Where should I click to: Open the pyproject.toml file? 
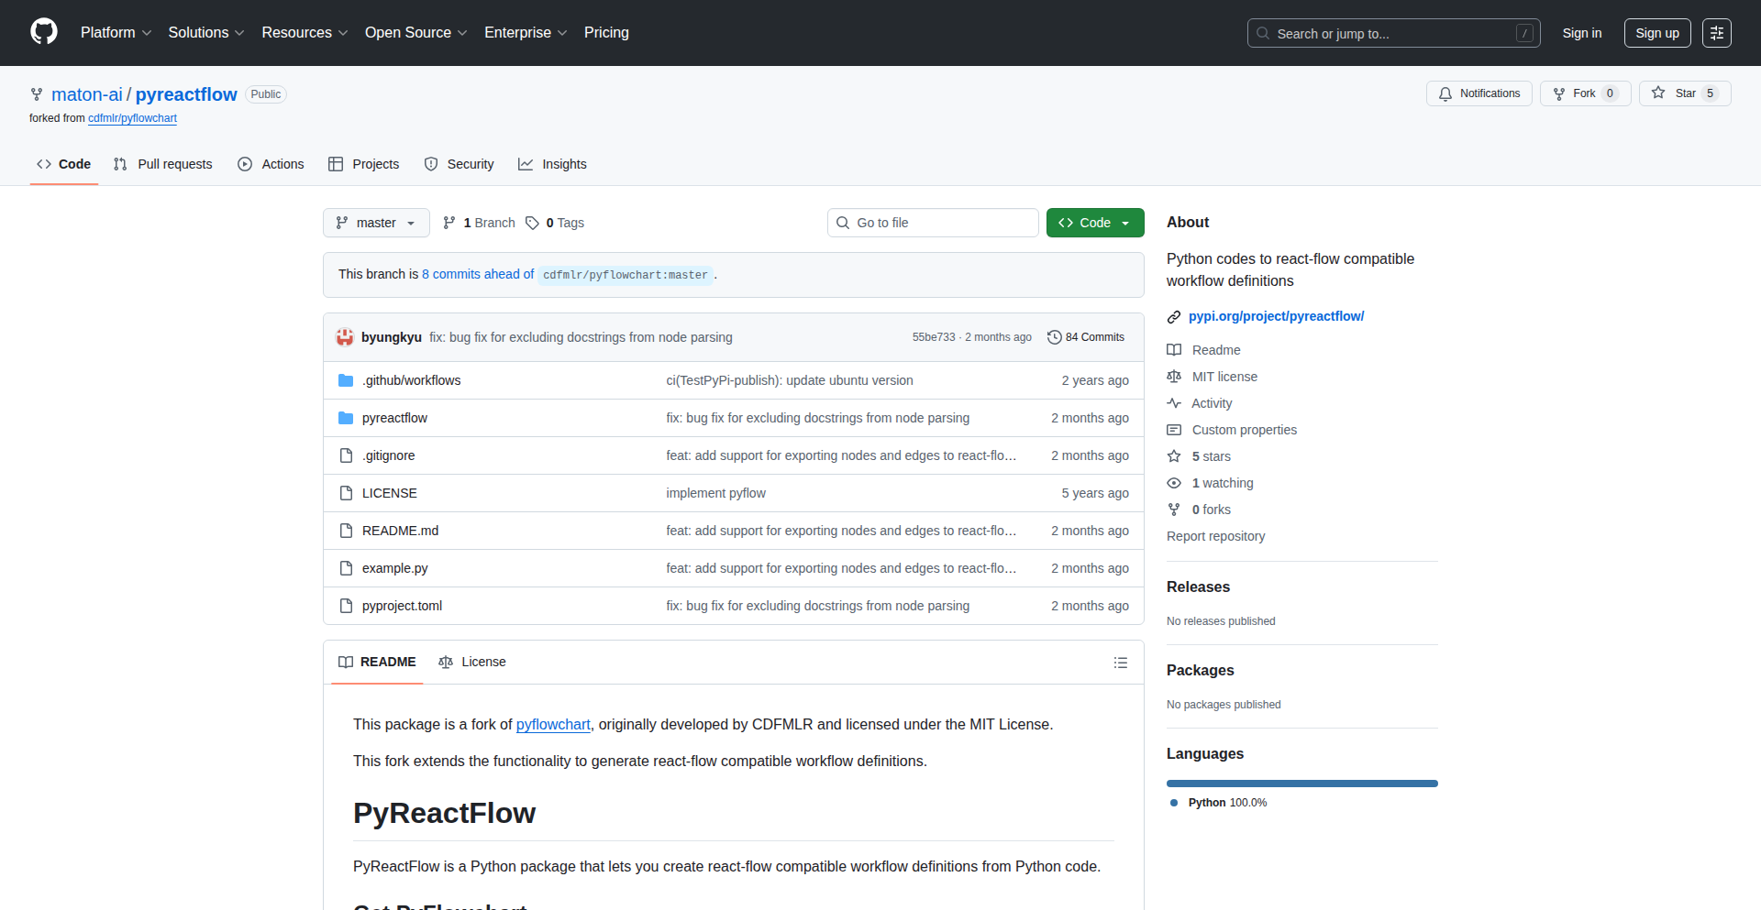coord(402,606)
